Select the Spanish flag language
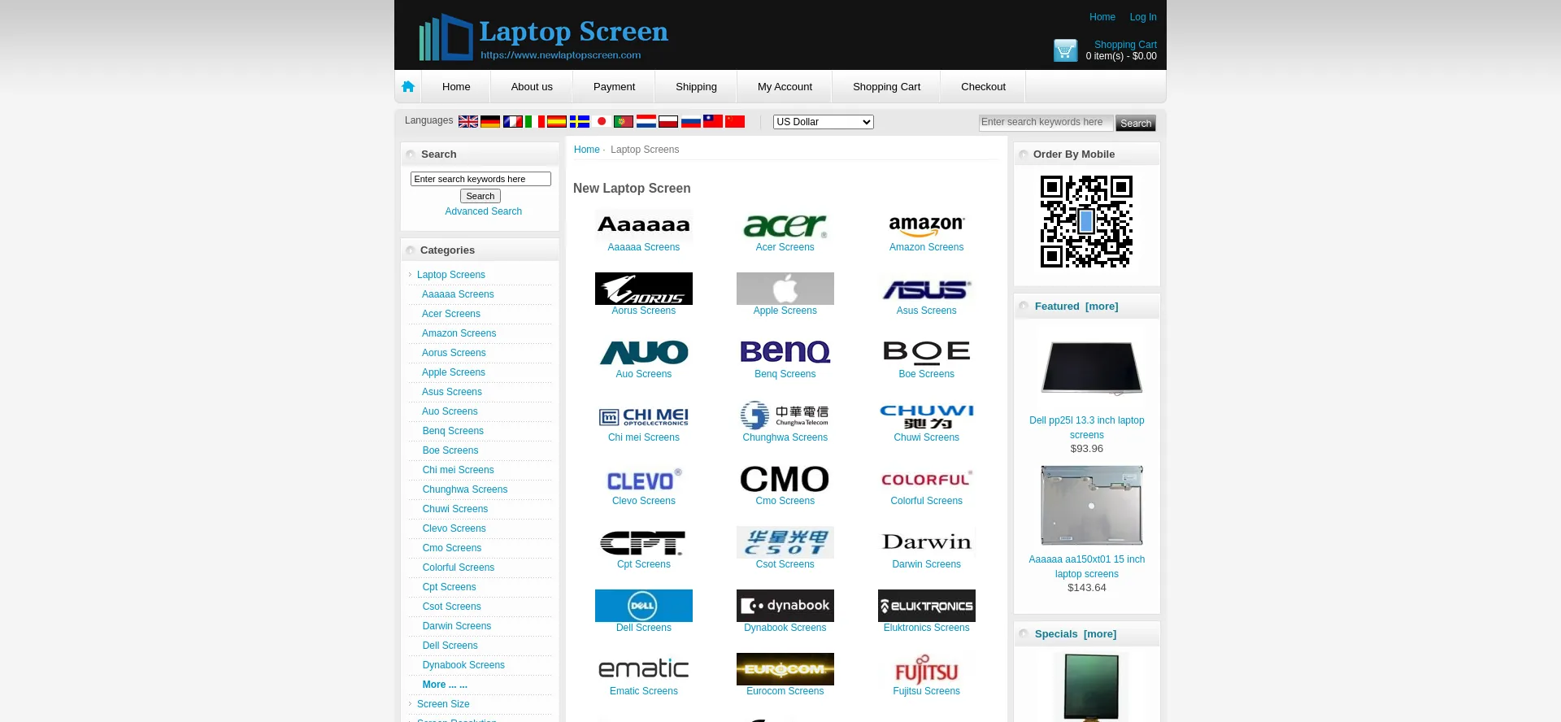 click(557, 121)
